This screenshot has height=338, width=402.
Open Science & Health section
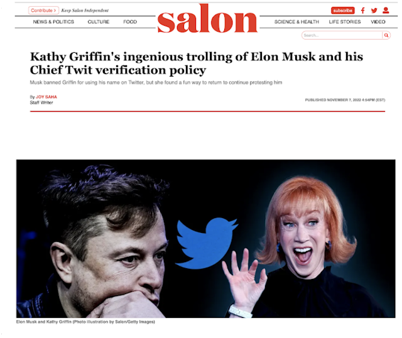pos(296,22)
